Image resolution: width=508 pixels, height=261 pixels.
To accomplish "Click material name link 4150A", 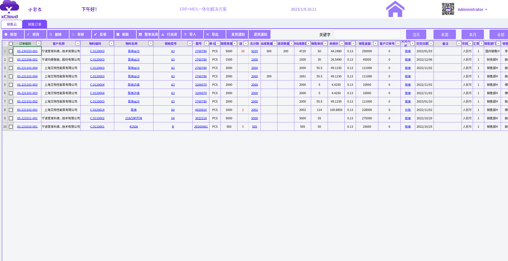I will (134, 127).
